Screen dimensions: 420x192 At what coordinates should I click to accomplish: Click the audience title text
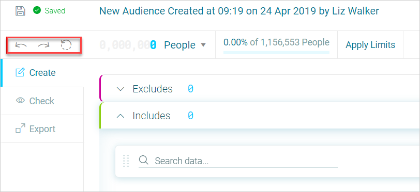click(x=239, y=11)
